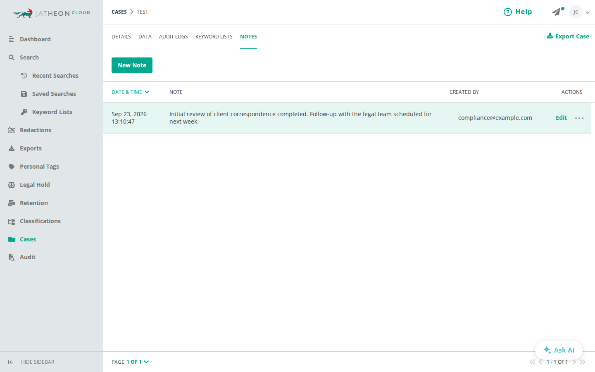
Task: Create a New Note
Action: point(132,65)
